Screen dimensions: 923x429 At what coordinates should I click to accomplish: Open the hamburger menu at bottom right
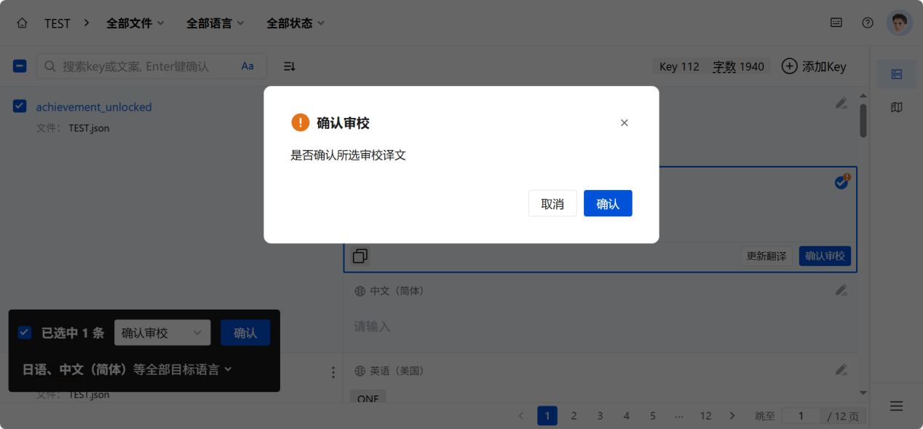point(896,406)
